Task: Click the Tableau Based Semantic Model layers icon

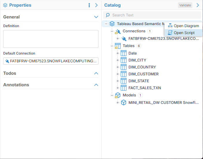Action: (112, 24)
